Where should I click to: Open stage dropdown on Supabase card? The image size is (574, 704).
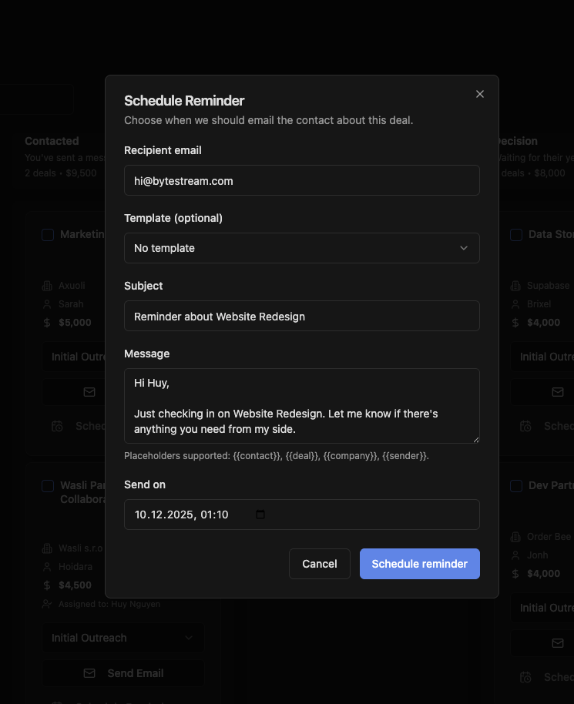tap(542, 357)
